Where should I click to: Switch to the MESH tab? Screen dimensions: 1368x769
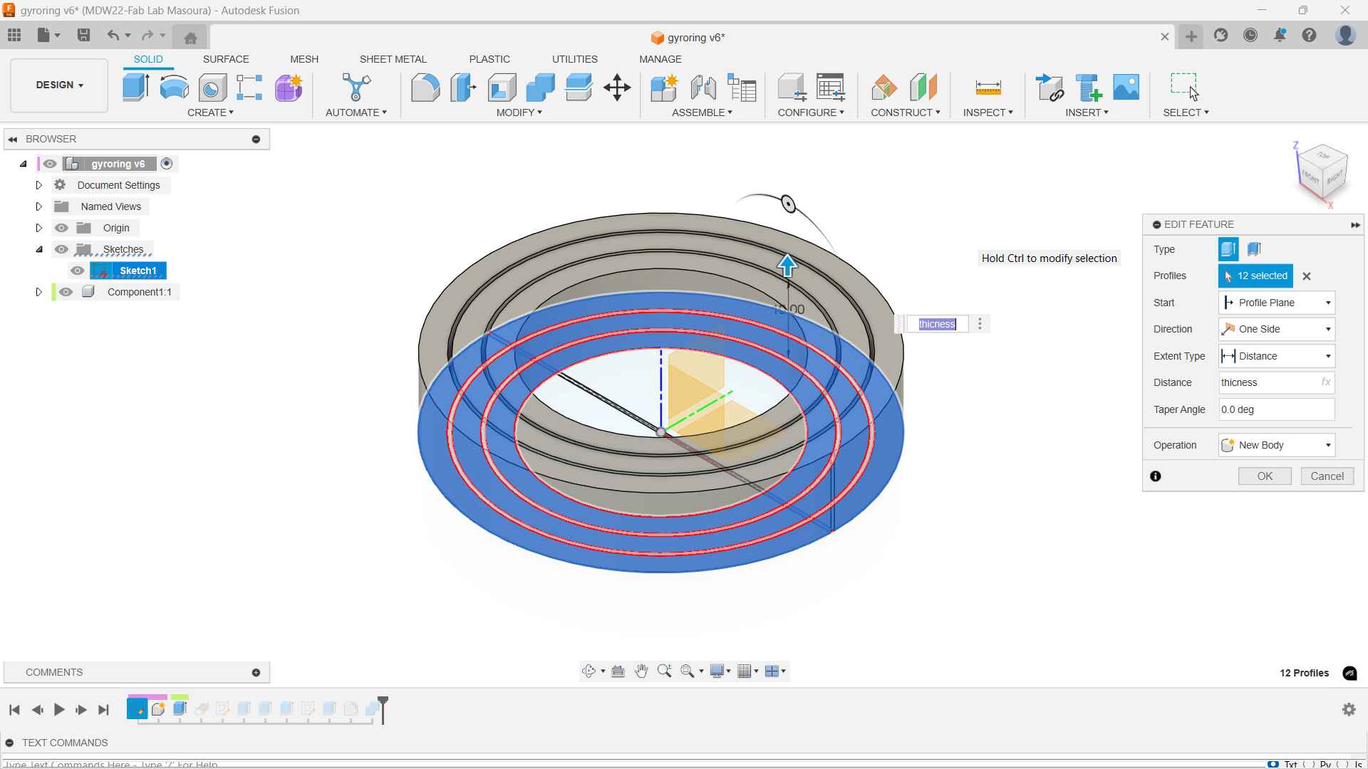point(304,59)
